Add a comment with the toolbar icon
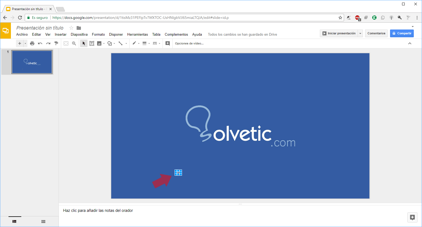The height and width of the screenshot is (227, 422). (x=168, y=43)
